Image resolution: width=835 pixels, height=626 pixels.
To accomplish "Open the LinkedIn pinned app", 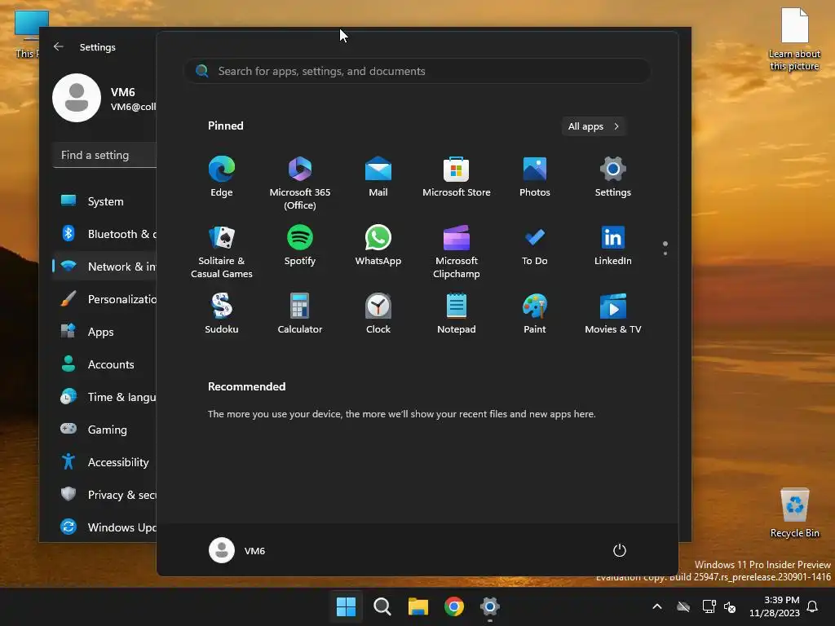I will coord(613,245).
